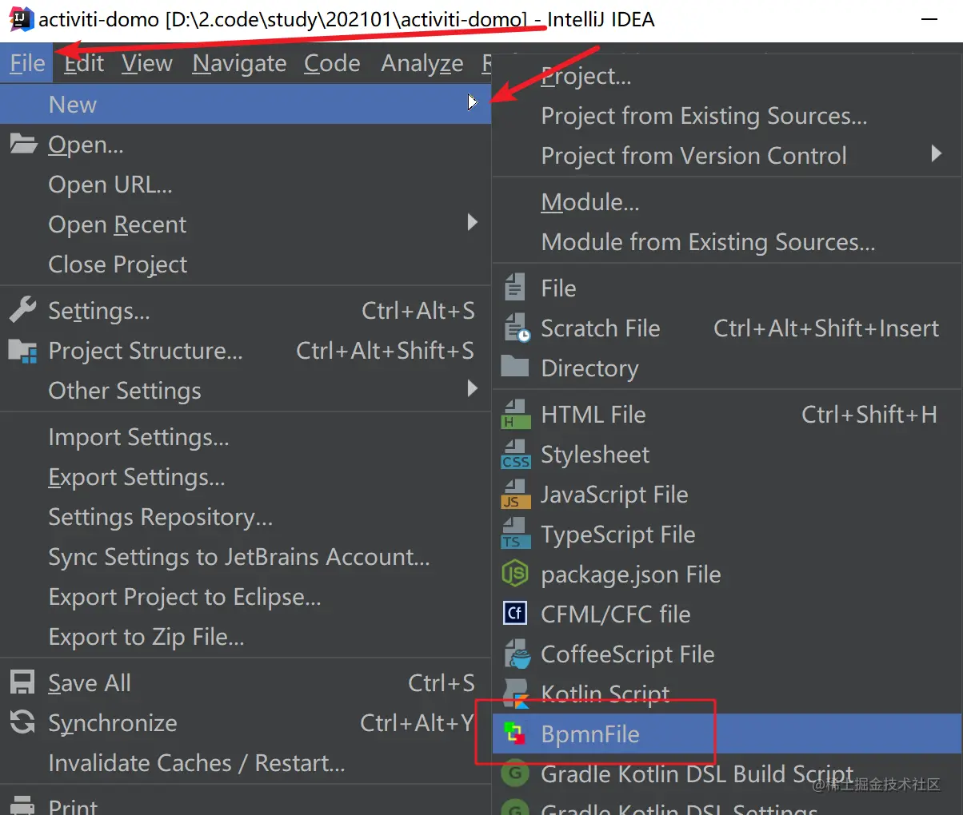Create new HTML File
Image resolution: width=963 pixels, height=815 pixels.
pyautogui.click(x=727, y=415)
